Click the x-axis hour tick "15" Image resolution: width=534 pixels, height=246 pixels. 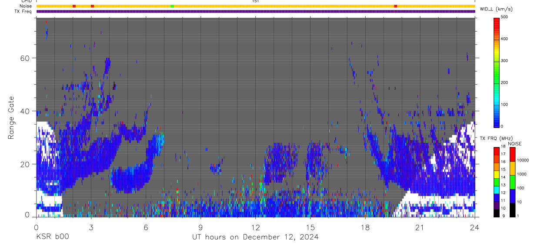pyautogui.click(x=310, y=227)
